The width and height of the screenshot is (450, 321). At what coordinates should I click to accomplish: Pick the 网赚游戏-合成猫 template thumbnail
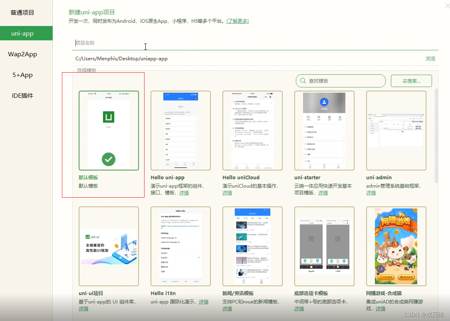click(x=396, y=246)
